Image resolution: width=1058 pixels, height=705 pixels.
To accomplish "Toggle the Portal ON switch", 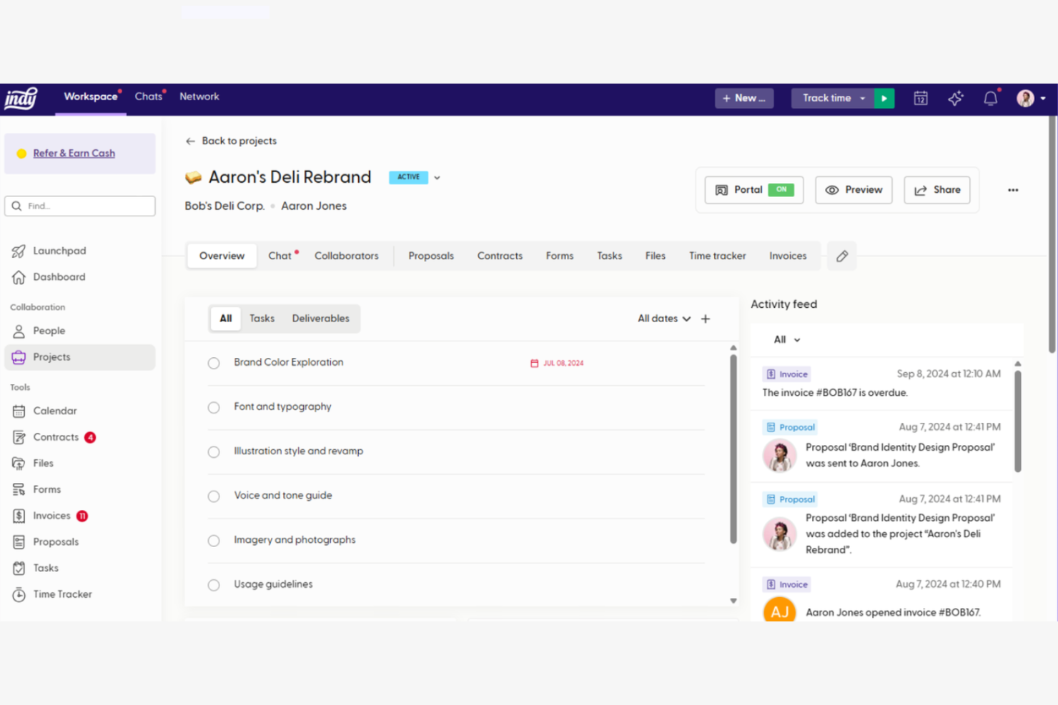I will (x=781, y=189).
